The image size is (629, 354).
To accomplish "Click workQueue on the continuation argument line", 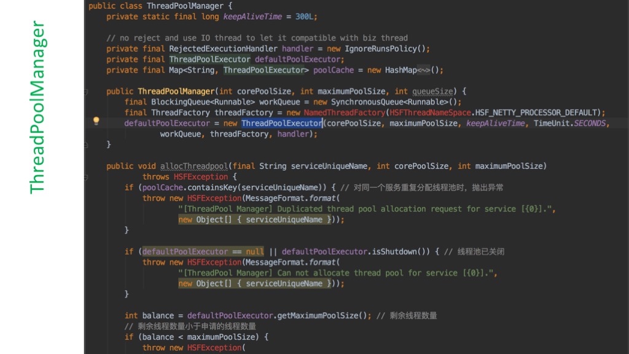I will (180, 134).
